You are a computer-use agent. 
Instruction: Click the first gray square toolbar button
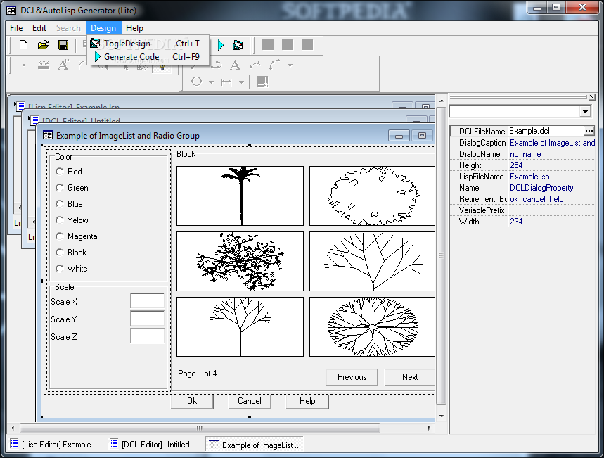tap(268, 45)
